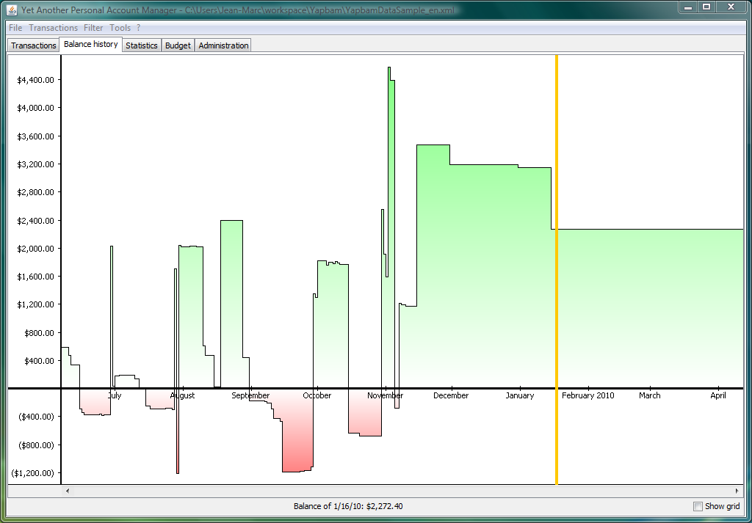Click the Java application icon in title bar
Viewport: 752px width, 523px height.
(x=12, y=9)
